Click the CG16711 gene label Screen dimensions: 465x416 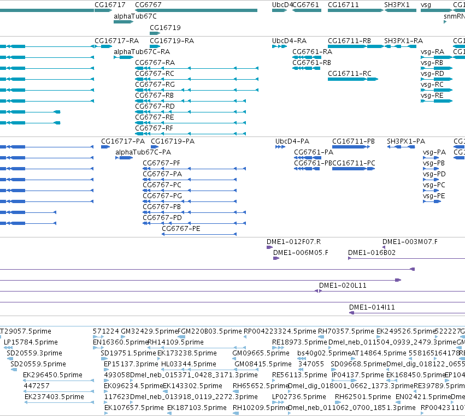pyautogui.click(x=343, y=5)
